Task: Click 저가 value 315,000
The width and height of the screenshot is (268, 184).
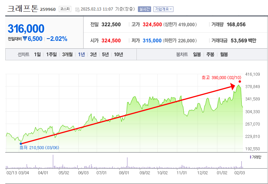Action: (152, 41)
